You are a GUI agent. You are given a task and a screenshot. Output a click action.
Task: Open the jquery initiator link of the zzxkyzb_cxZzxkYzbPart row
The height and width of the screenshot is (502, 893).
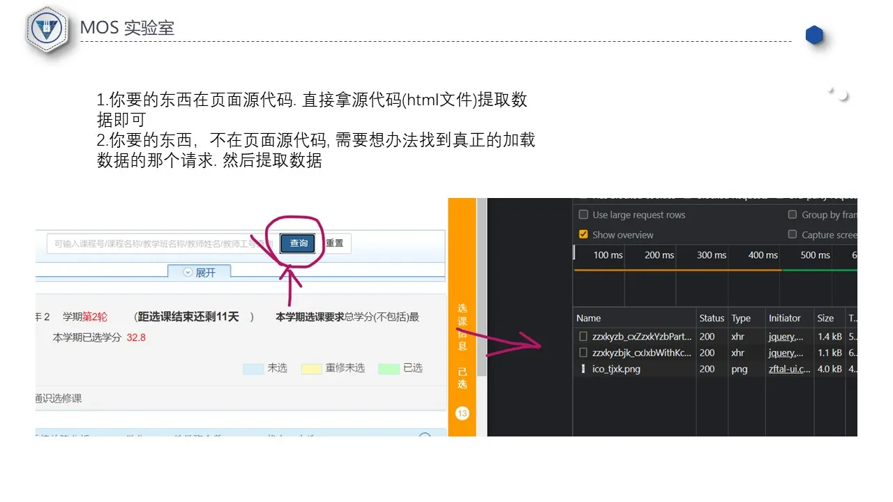click(786, 337)
